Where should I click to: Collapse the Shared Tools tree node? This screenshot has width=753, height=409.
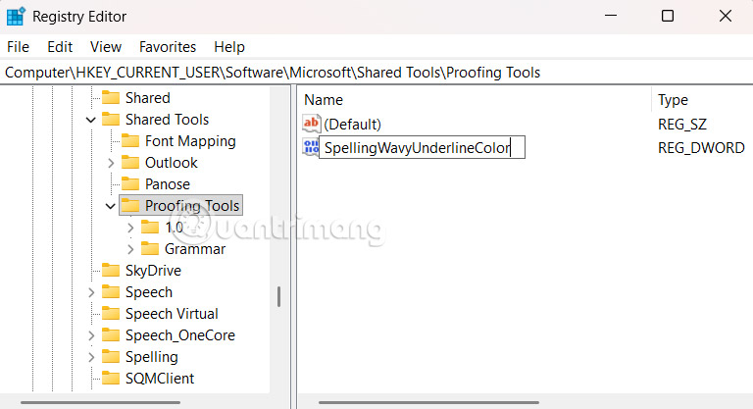91,120
